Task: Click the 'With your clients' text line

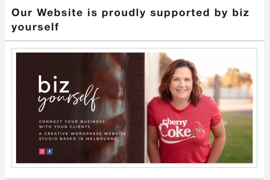Action: pyautogui.click(x=65, y=127)
